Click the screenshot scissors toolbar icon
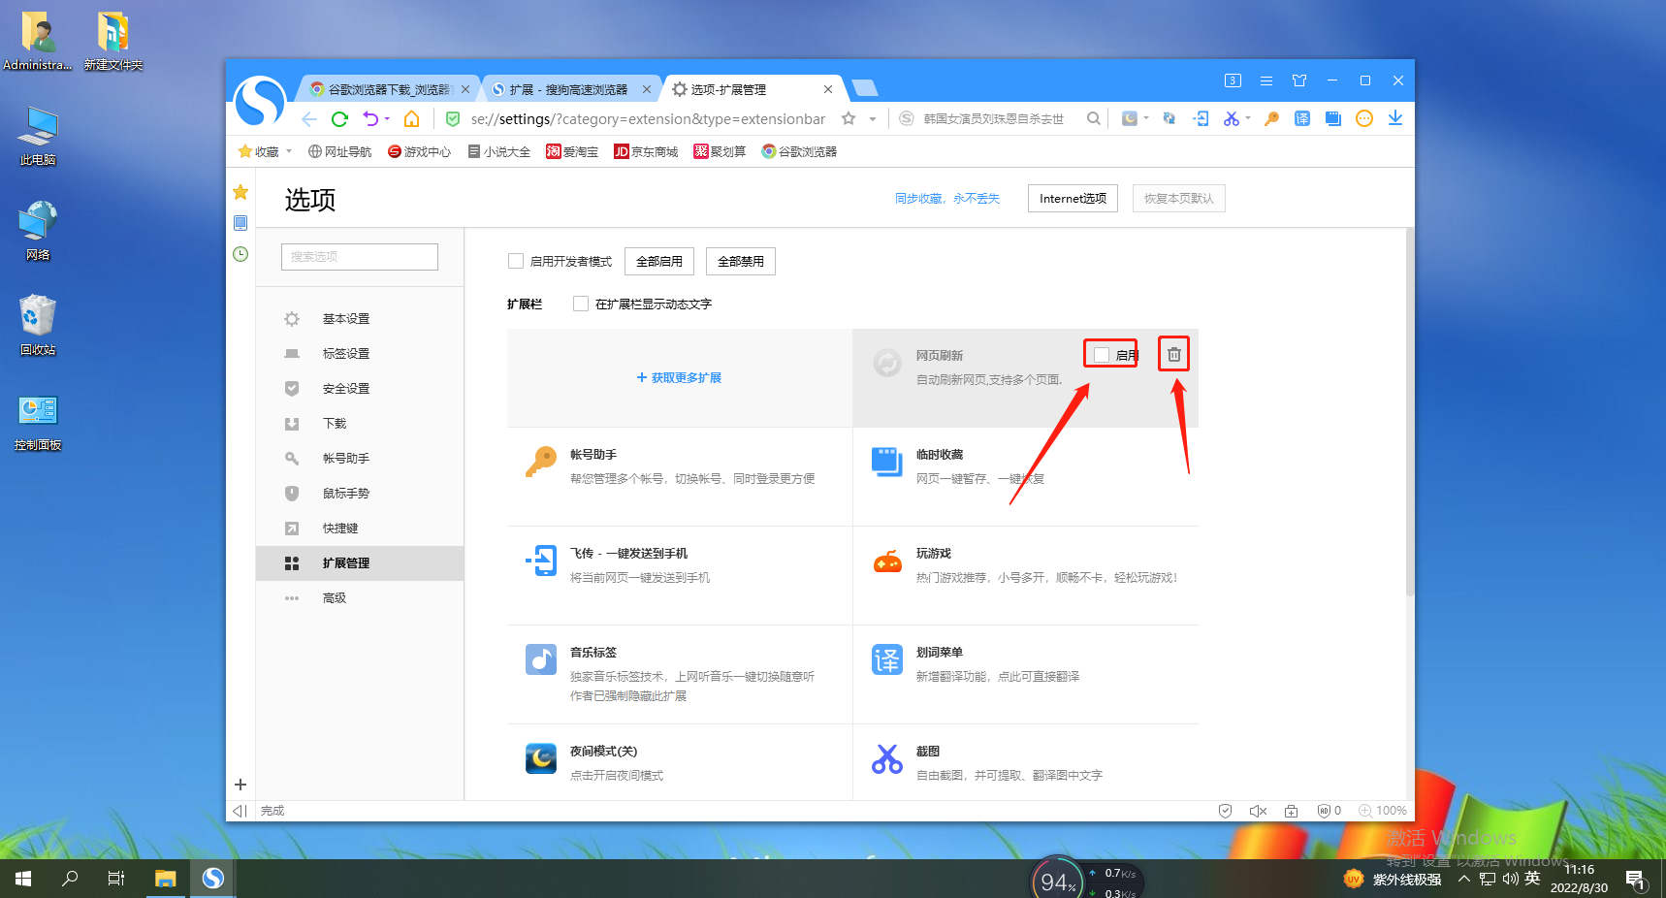Screen dimensions: 1666x898 point(1231,118)
